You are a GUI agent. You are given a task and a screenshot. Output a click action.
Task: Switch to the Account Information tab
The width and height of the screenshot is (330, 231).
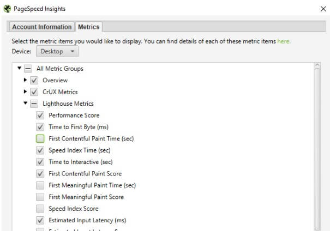pyautogui.click(x=42, y=27)
